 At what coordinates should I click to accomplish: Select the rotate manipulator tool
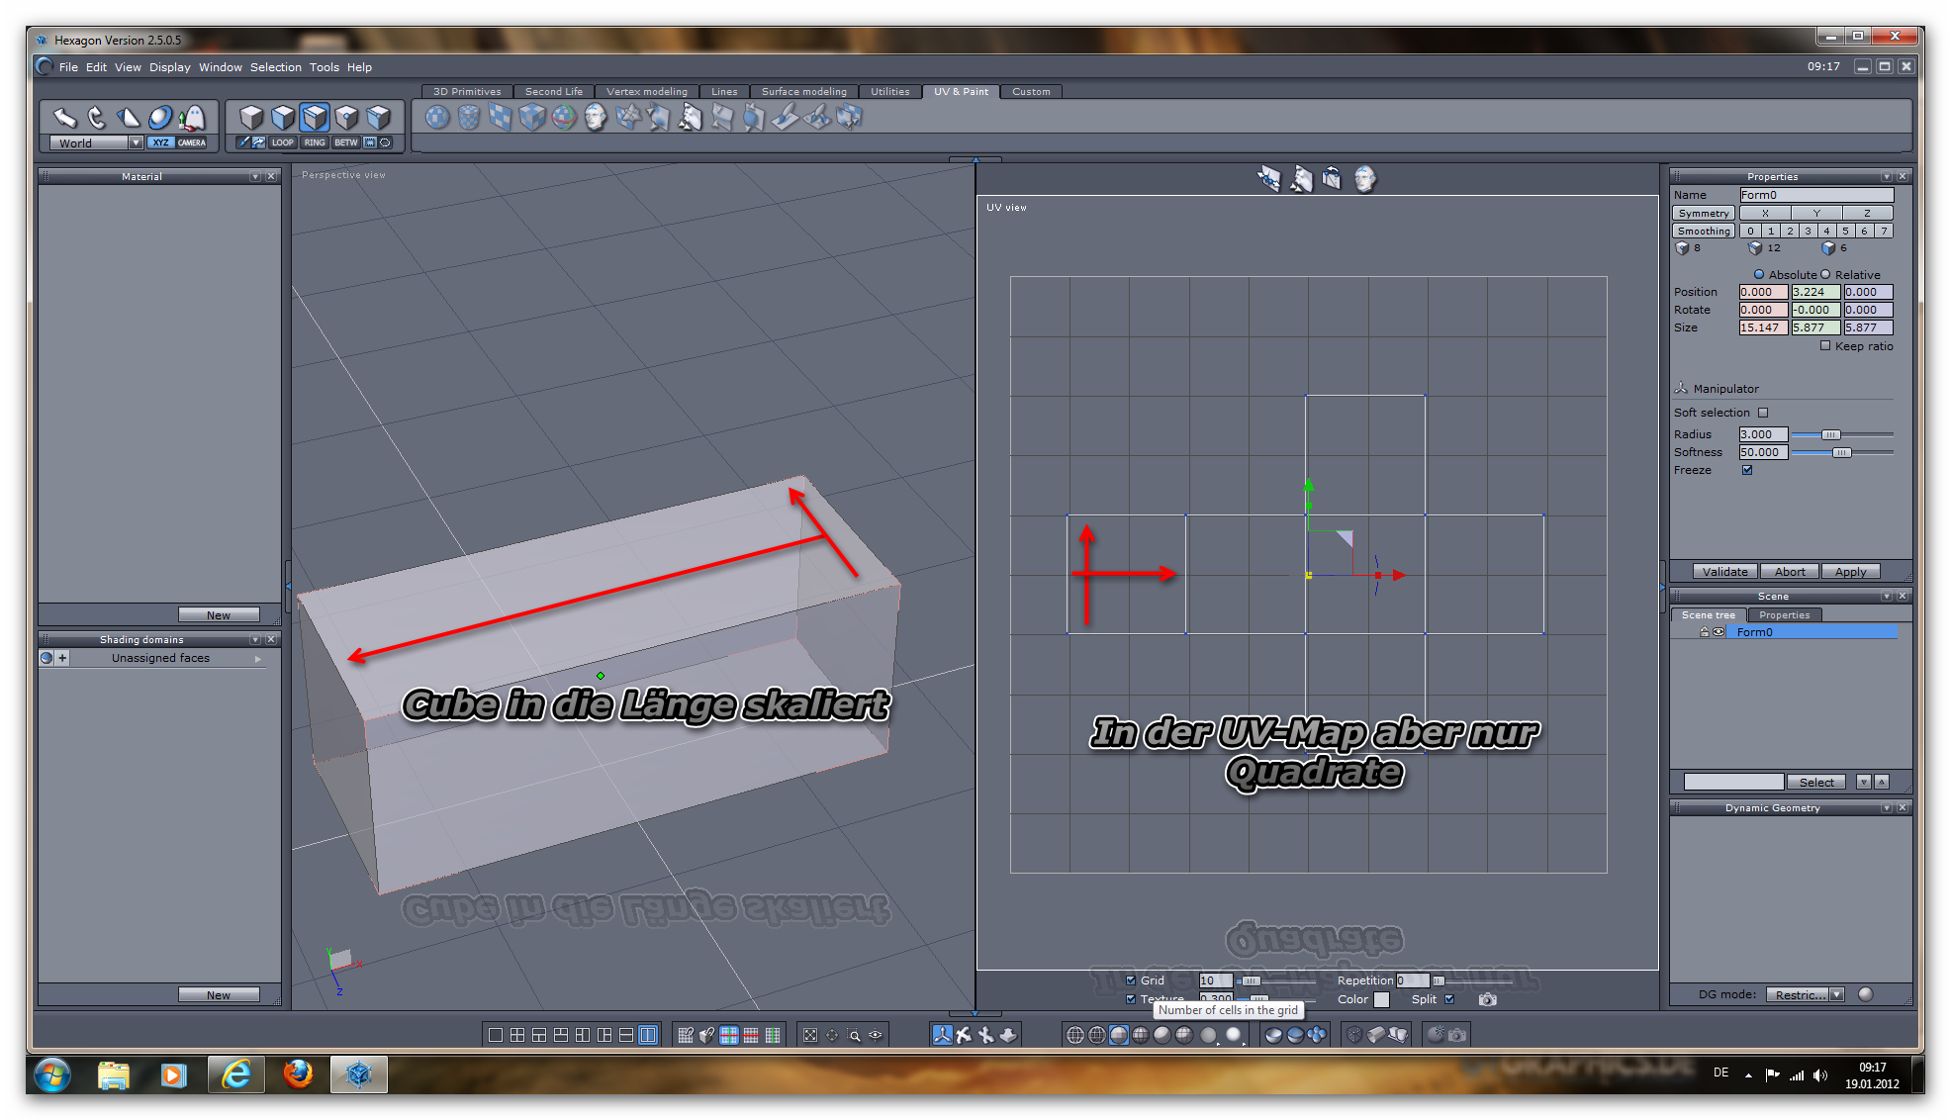[x=96, y=118]
